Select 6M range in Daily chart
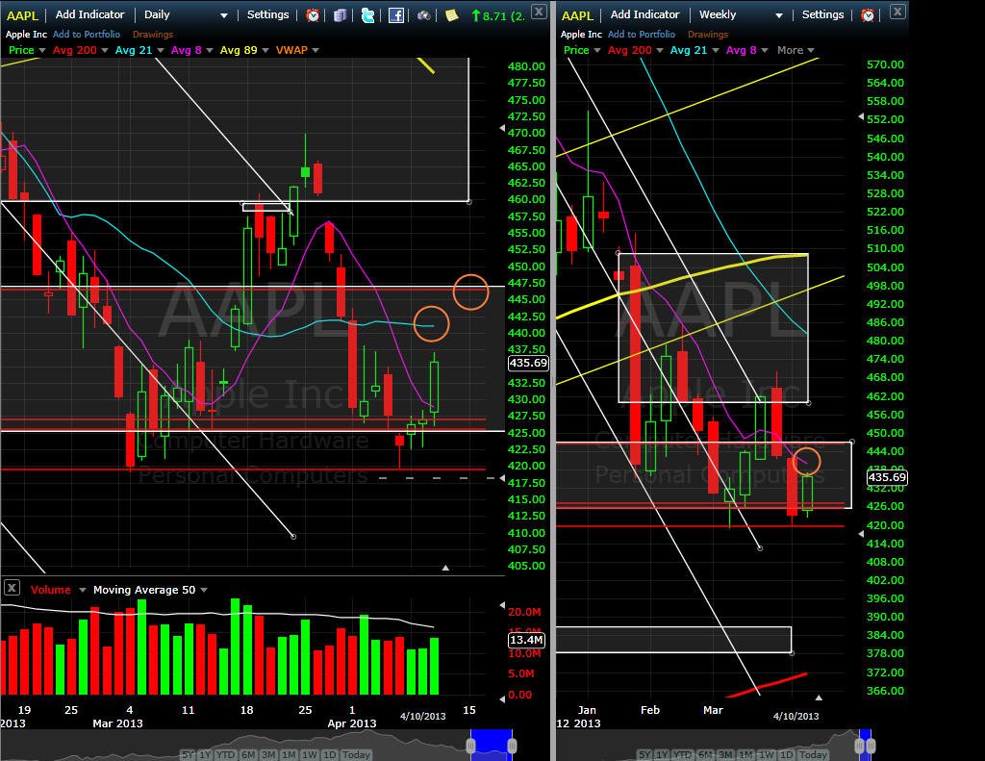Viewport: 985px width, 761px height. coord(248,754)
